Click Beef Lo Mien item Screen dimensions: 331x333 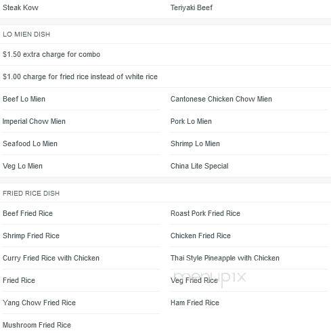[24, 99]
